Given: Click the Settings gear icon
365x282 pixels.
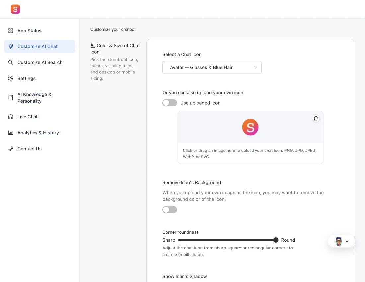Looking at the screenshot, I should [11, 78].
